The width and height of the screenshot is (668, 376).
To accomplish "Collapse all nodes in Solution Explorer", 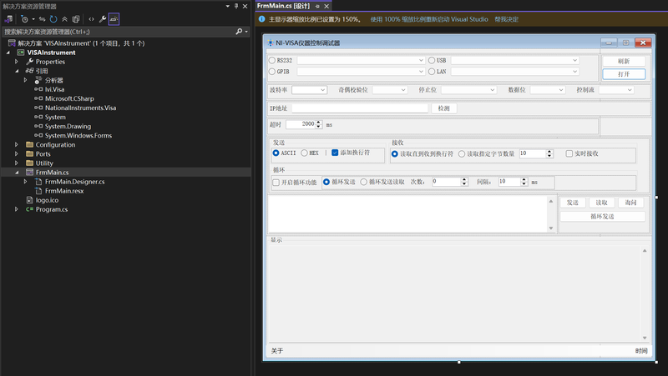I will (x=65, y=19).
